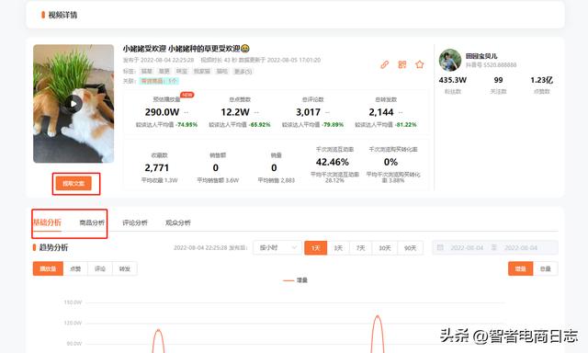Open the 按小时 granularity dropdown

coord(277,247)
